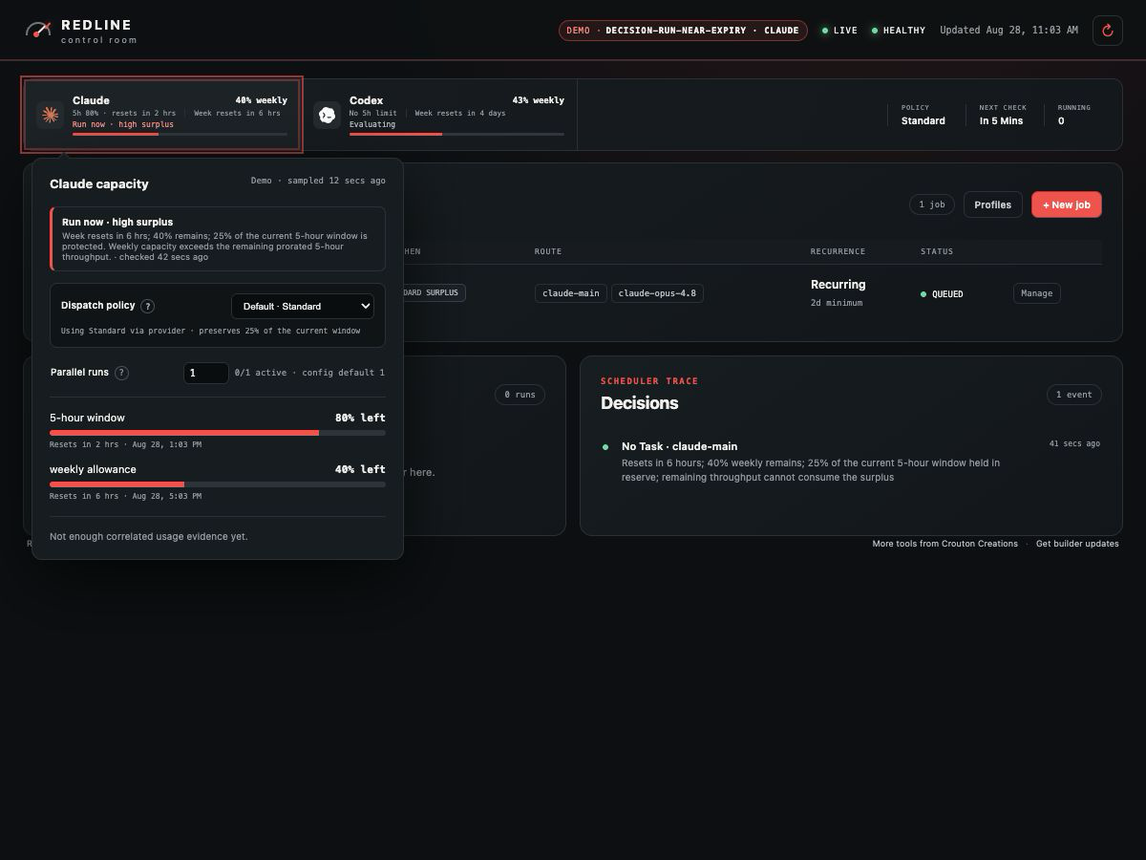This screenshot has width=1146, height=860.
Task: Open the Claude capacity card
Action: [x=162, y=115]
